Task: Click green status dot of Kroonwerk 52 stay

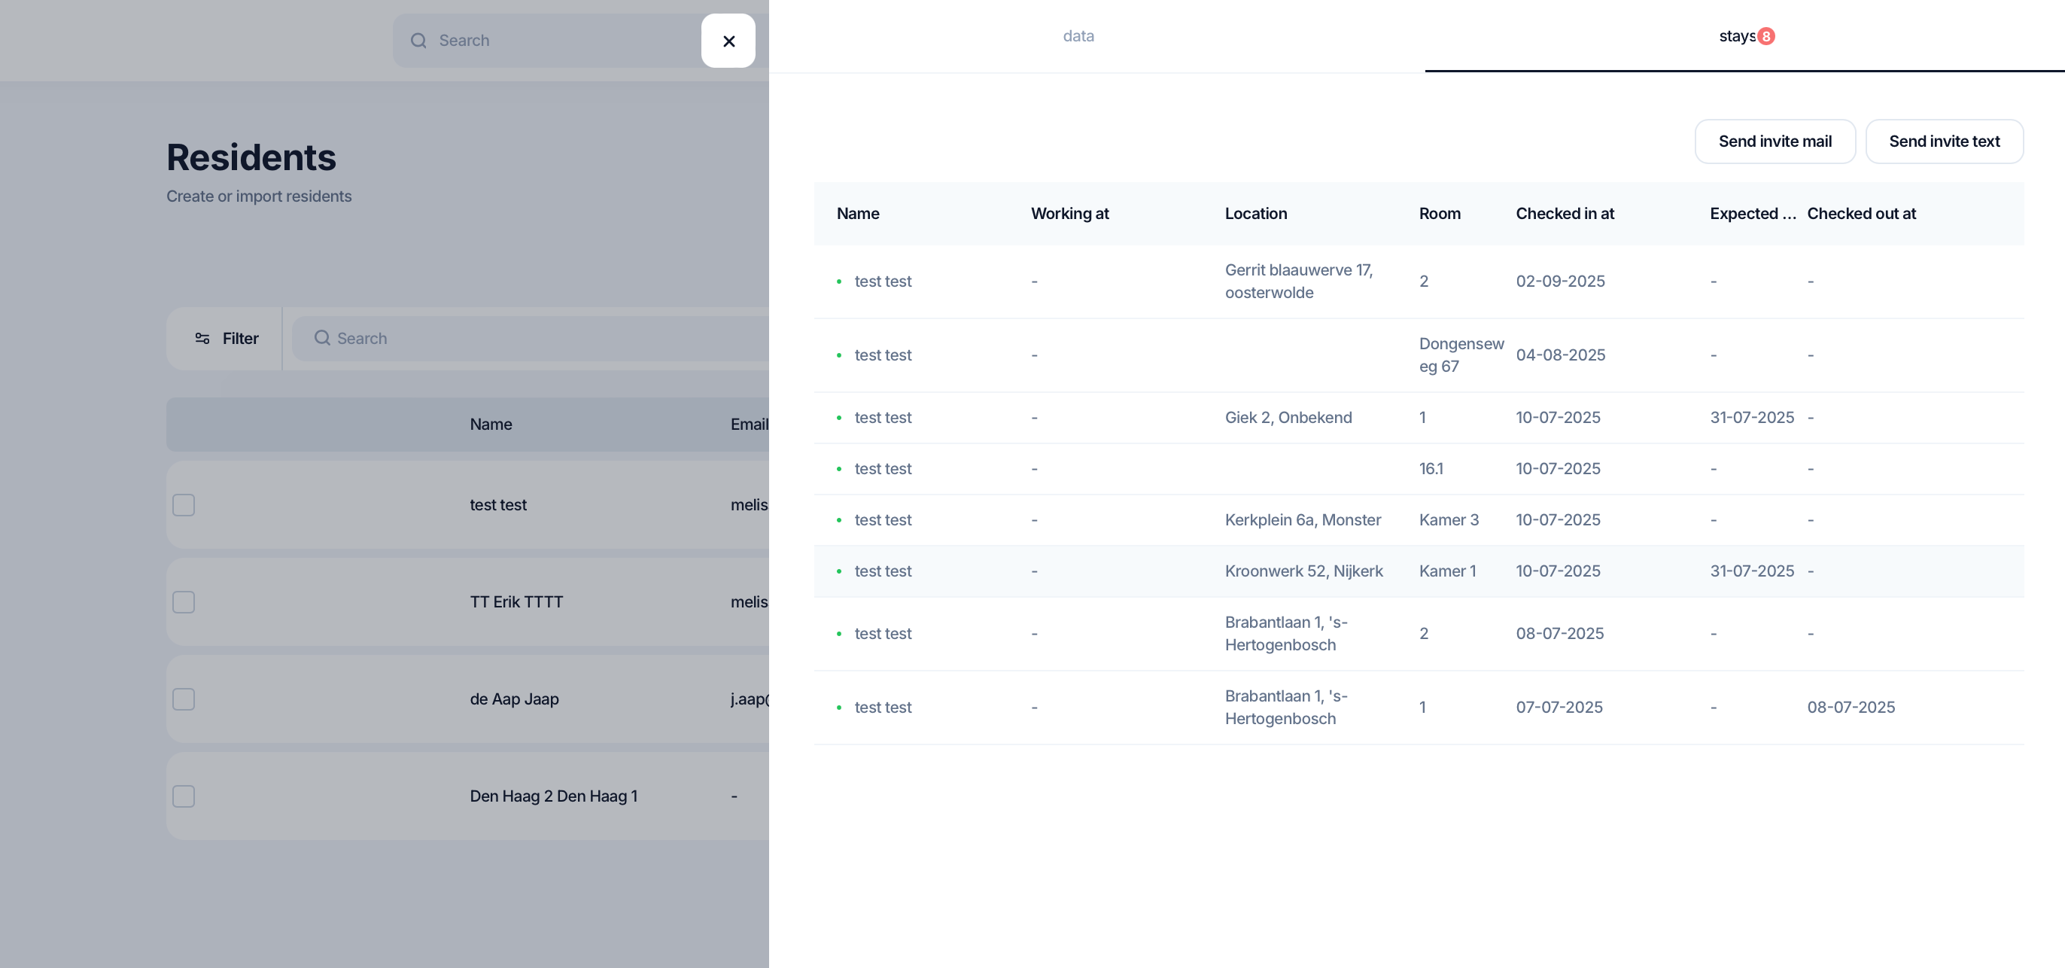Action: (839, 571)
